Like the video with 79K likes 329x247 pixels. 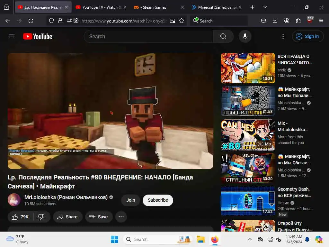coord(20,217)
